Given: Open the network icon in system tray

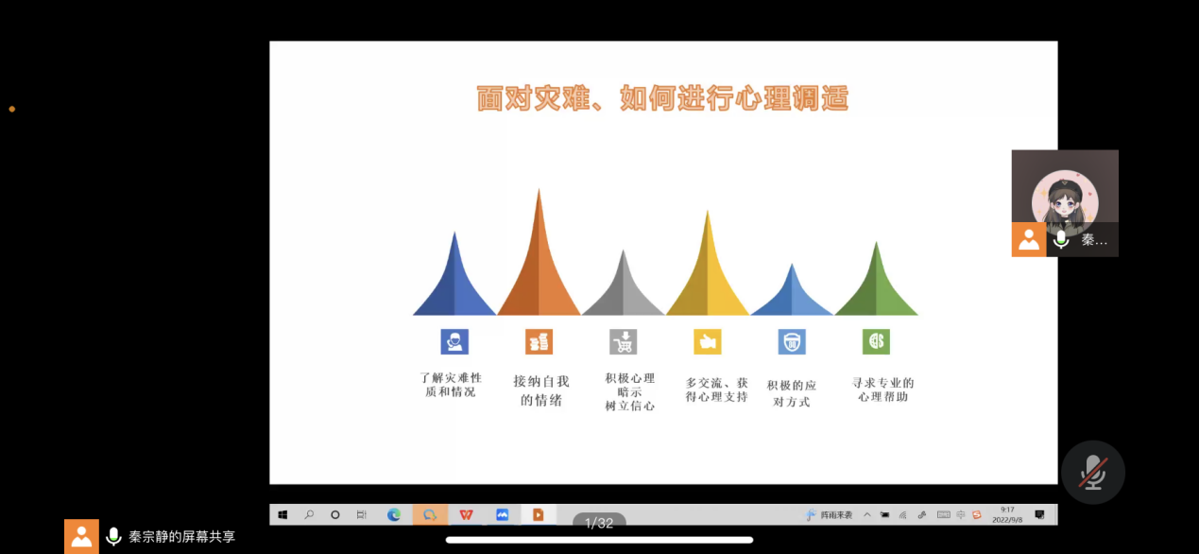Looking at the screenshot, I should pyautogui.click(x=903, y=514).
